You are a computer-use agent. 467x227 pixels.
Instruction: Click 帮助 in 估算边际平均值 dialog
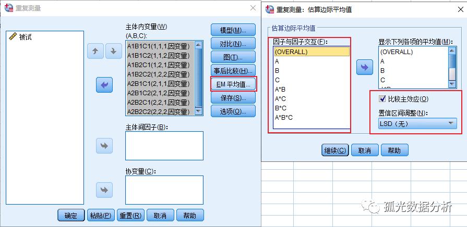(394, 150)
